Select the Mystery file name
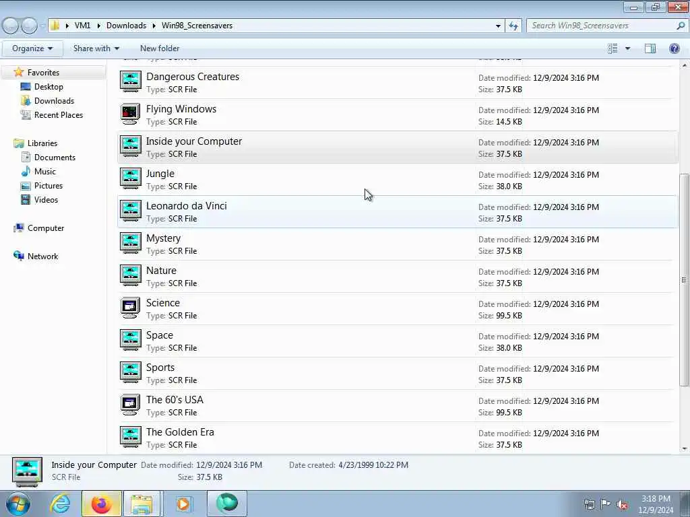 coord(163,238)
